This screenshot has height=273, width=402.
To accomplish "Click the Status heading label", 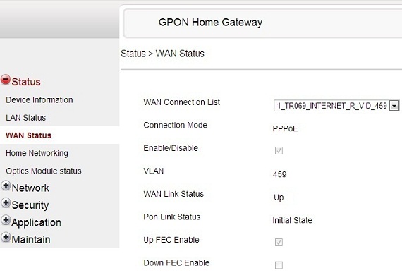I will (26, 82).
